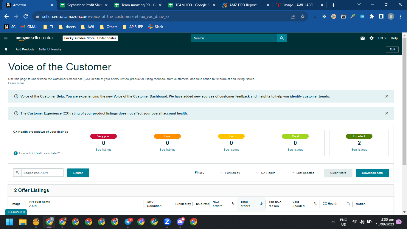The height and width of the screenshot is (229, 407).
Task: Click the browser address bar URL
Action: click(106, 17)
